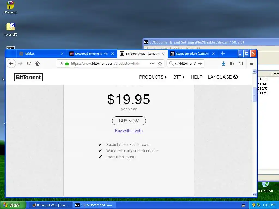Close the Roblox tab

pyautogui.click(x=62, y=54)
